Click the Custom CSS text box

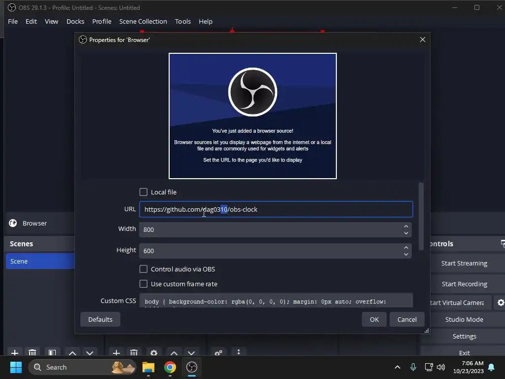click(276, 301)
